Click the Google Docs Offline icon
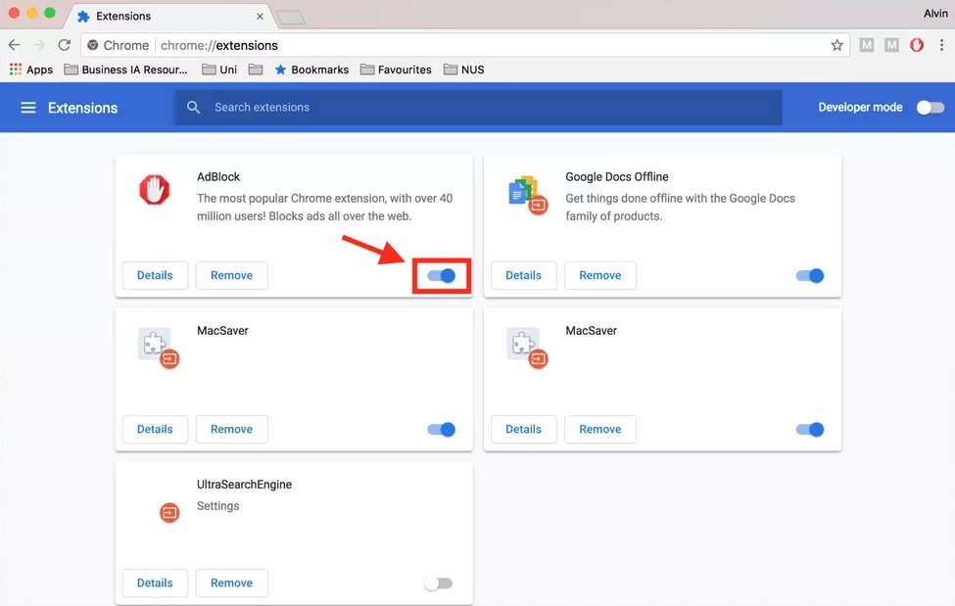Image resolution: width=955 pixels, height=606 pixels. (527, 195)
